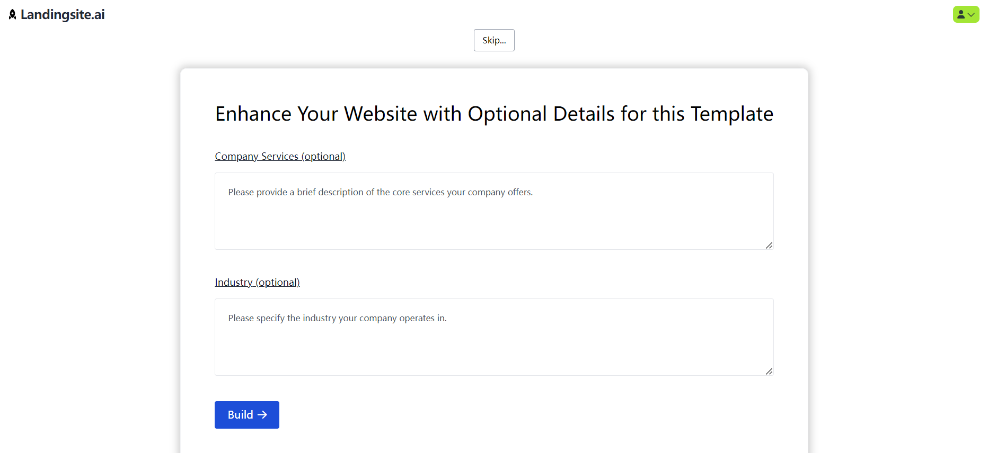Click the Company Services (optional) label
988x453 pixels.
pyautogui.click(x=280, y=156)
